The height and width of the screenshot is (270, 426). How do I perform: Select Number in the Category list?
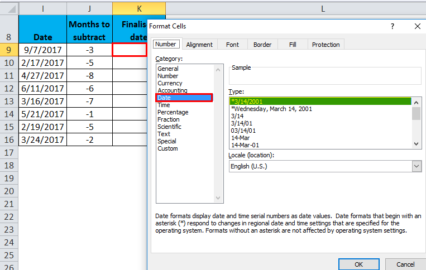[x=167, y=76]
